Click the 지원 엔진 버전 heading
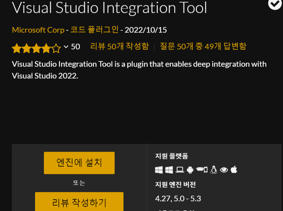This screenshot has width=283, height=211. click(176, 184)
